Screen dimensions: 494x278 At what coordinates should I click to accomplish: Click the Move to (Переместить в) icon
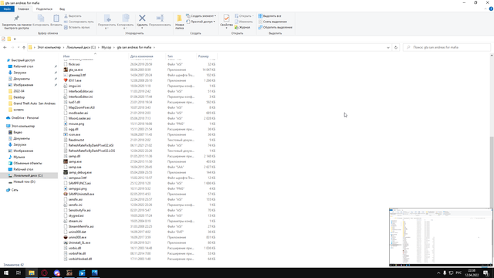click(107, 18)
